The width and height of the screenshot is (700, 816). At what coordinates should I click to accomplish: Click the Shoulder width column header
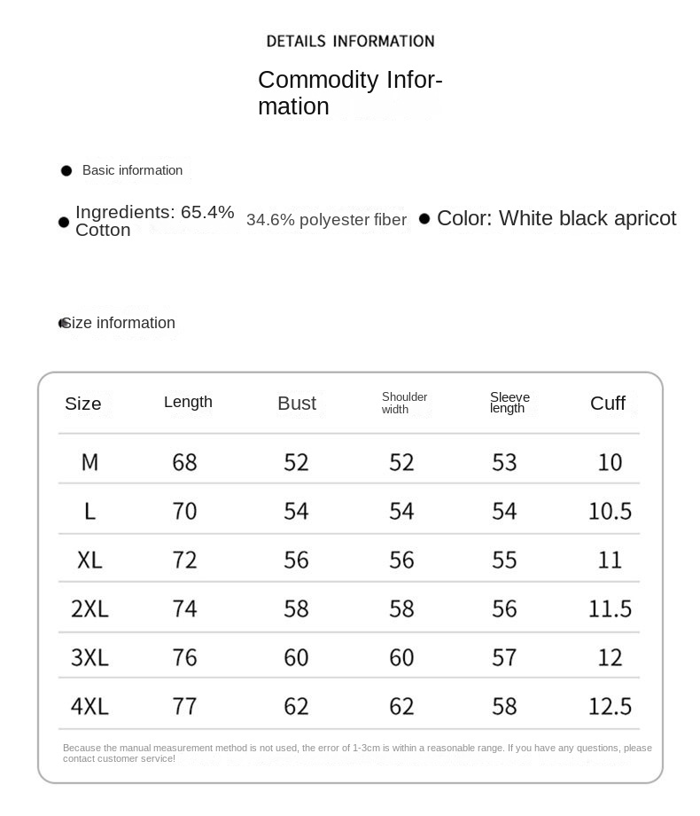(x=404, y=403)
